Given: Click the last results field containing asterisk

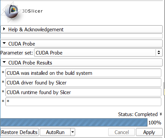Looking at the screenshot, I should point(83,102).
